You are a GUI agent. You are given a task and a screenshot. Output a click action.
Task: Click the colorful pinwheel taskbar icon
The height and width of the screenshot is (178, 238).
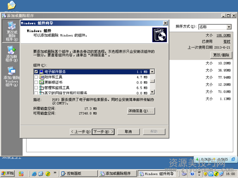(x=21, y=174)
